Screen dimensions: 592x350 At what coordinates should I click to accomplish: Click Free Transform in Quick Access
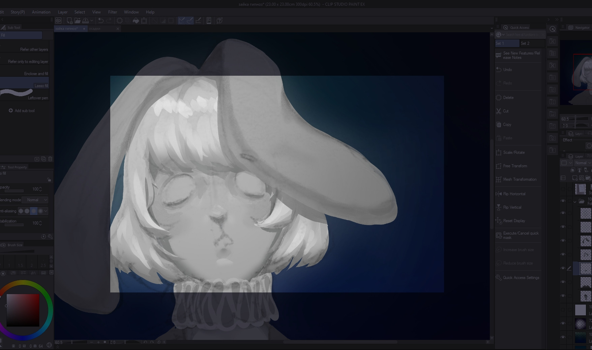coord(518,166)
